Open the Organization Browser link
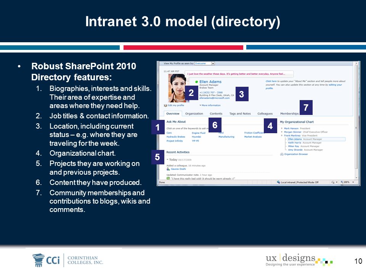This screenshot has height=274, width=366. (x=296, y=154)
